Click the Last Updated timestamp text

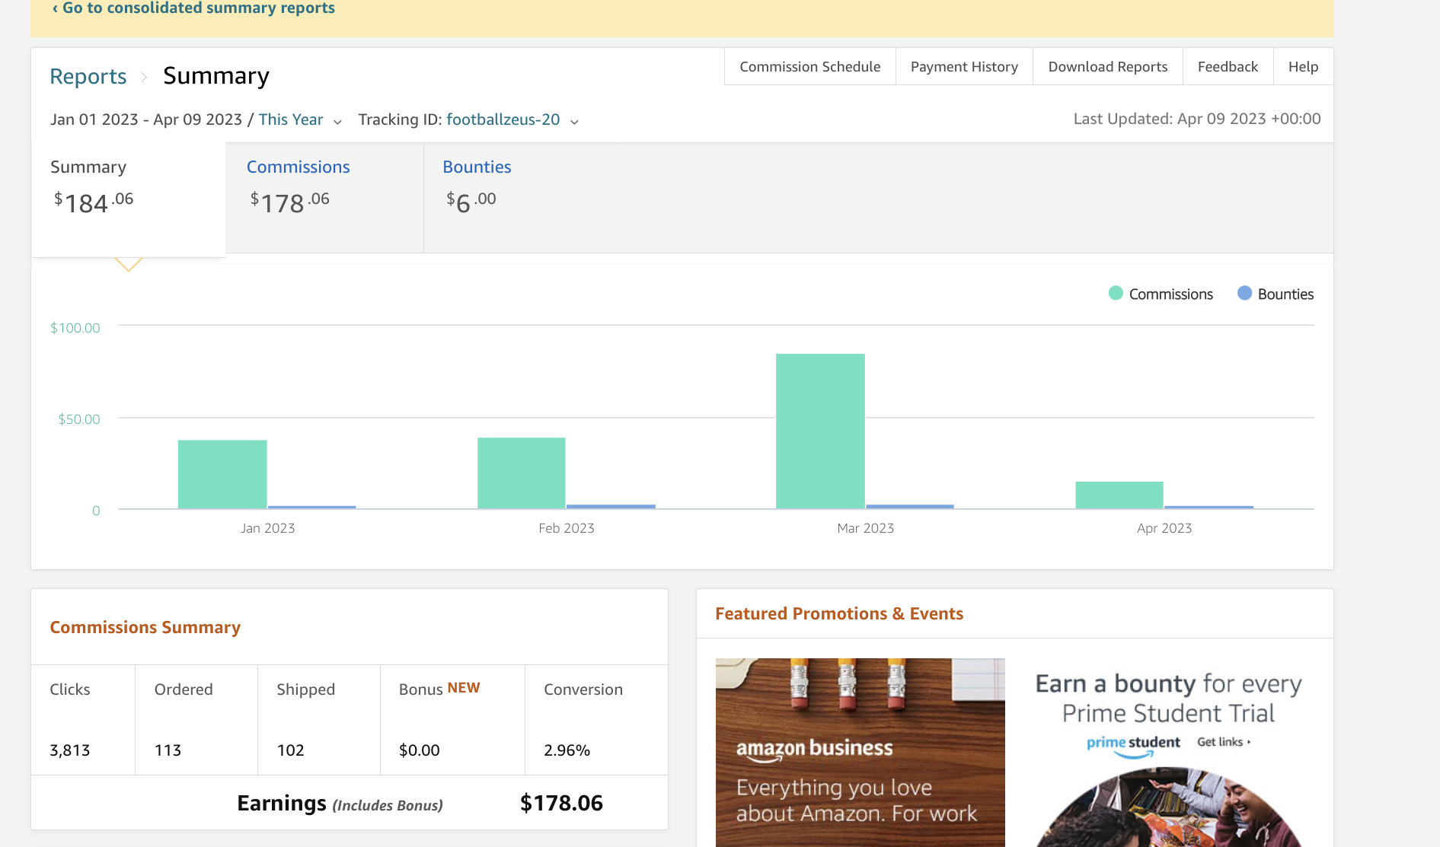[x=1197, y=119]
